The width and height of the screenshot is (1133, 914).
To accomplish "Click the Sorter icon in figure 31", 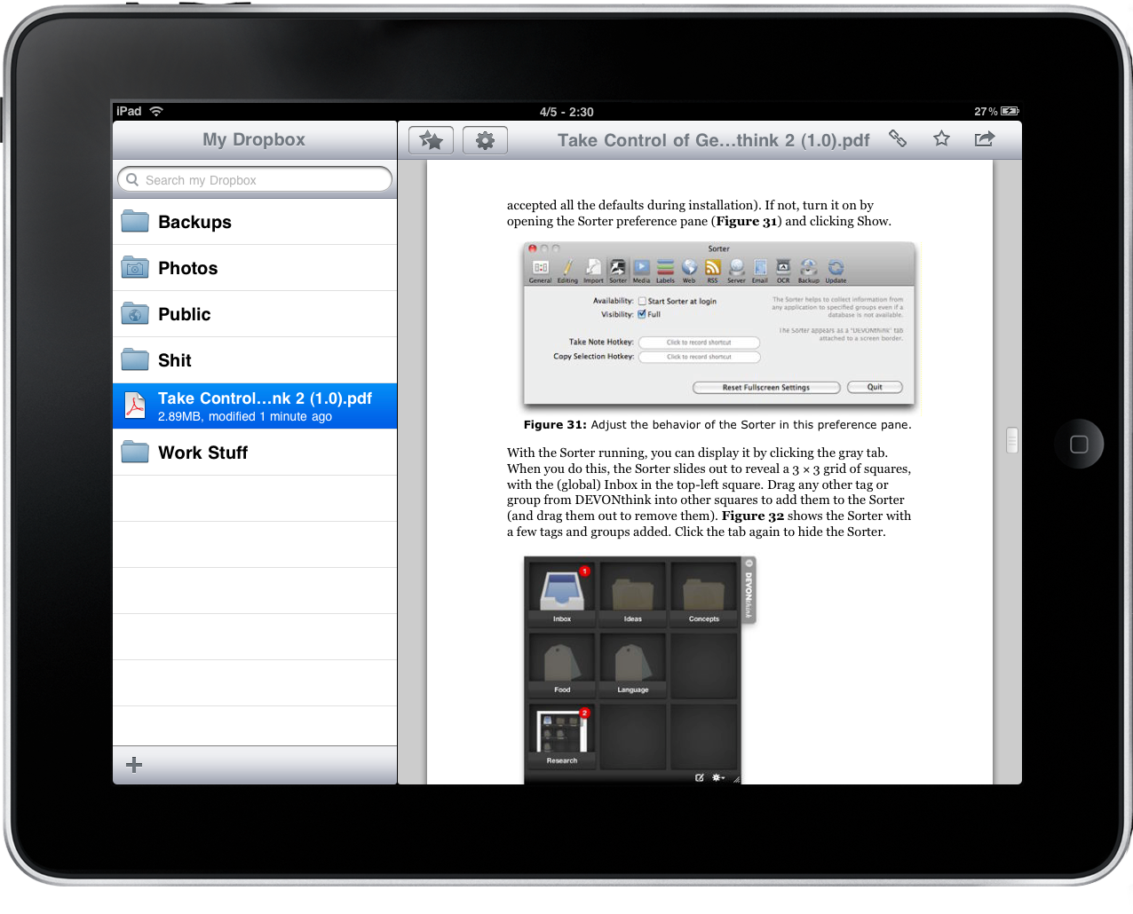I will (x=617, y=270).
